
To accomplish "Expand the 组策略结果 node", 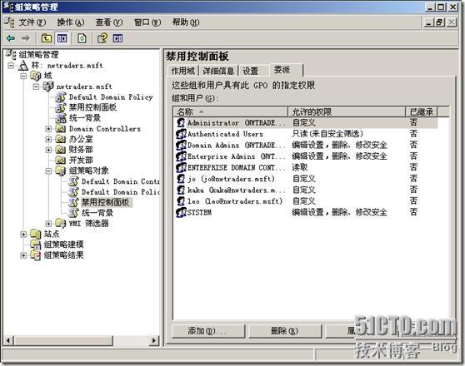I will [x=23, y=255].
